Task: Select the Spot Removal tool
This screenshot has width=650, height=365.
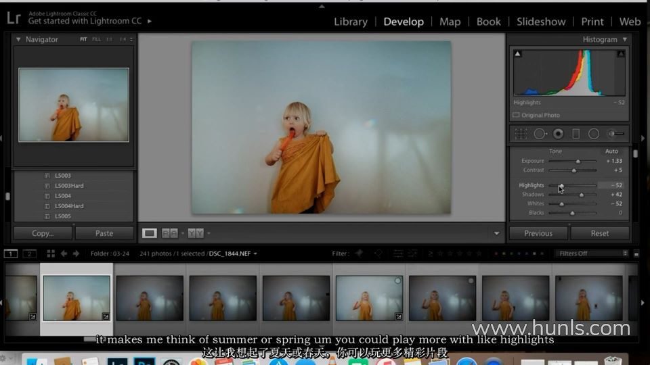Action: tap(540, 134)
